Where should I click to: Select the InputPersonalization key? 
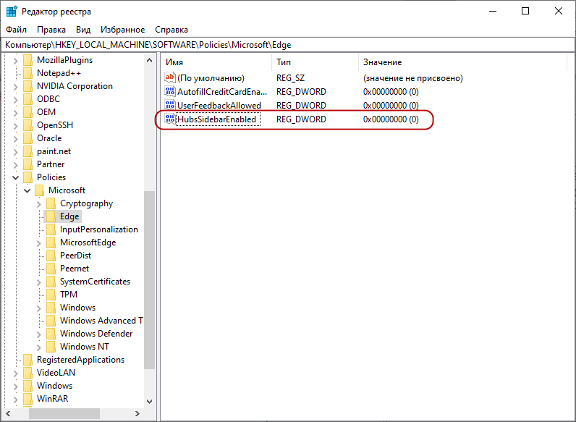point(99,229)
